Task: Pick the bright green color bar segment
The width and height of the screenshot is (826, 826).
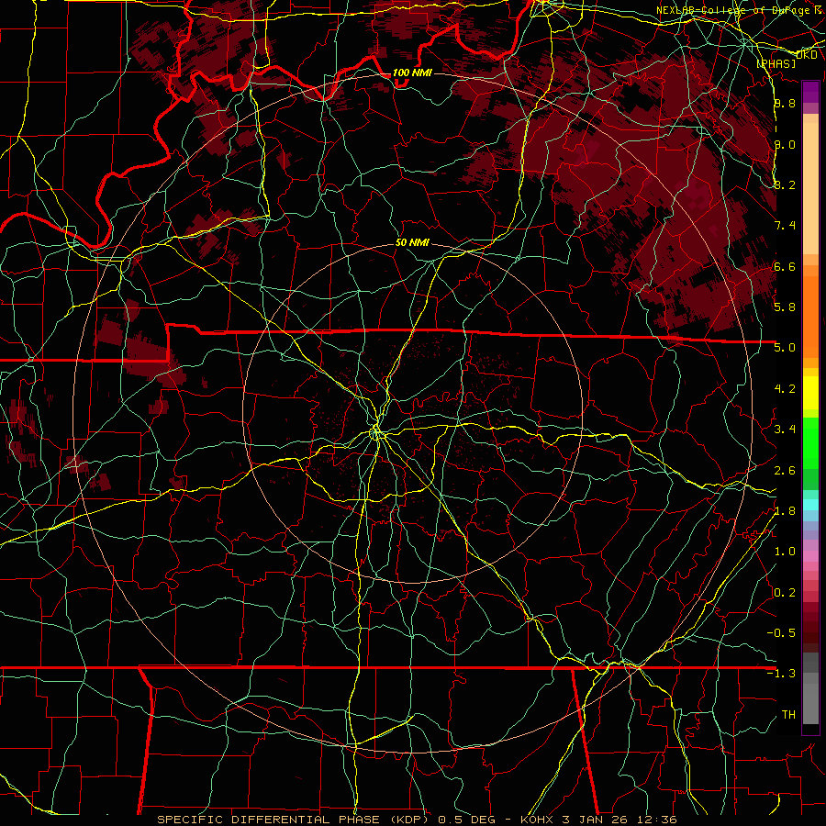Action: (810, 442)
